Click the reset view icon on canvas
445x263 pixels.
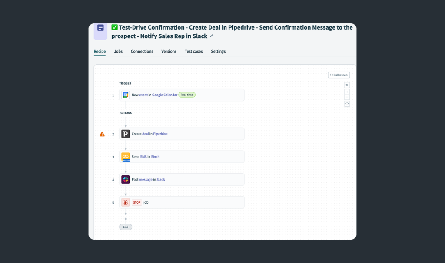point(347,85)
